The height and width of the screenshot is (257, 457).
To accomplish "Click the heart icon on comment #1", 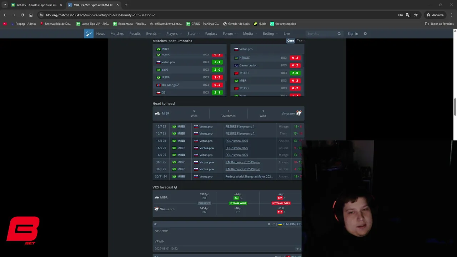I will pyautogui.click(x=269, y=224).
